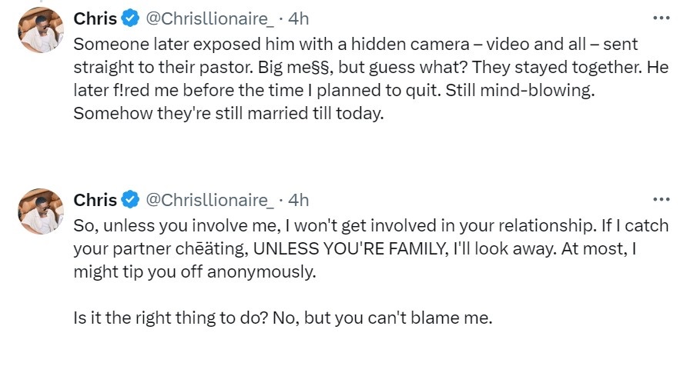Open the three-dot menu on the relationship tweet
680x376 pixels.
point(661,199)
